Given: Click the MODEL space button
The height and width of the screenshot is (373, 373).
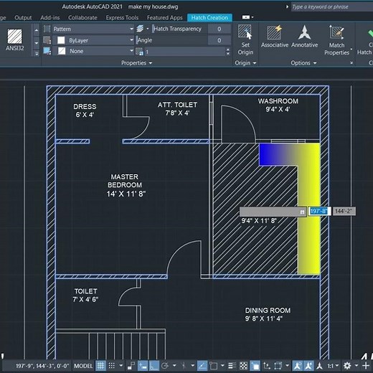Looking at the screenshot, I should pos(83,366).
